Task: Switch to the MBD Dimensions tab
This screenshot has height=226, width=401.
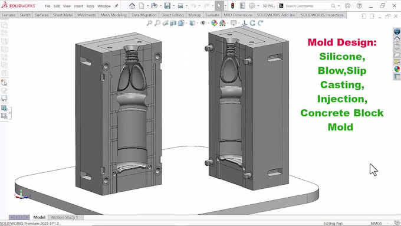Action: 238,15
